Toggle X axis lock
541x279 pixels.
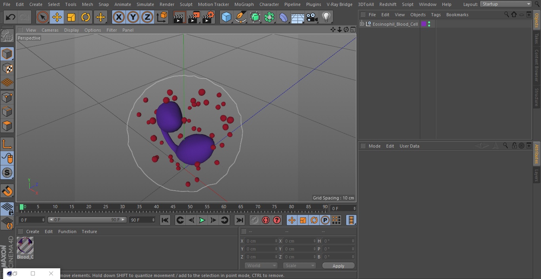click(x=119, y=17)
